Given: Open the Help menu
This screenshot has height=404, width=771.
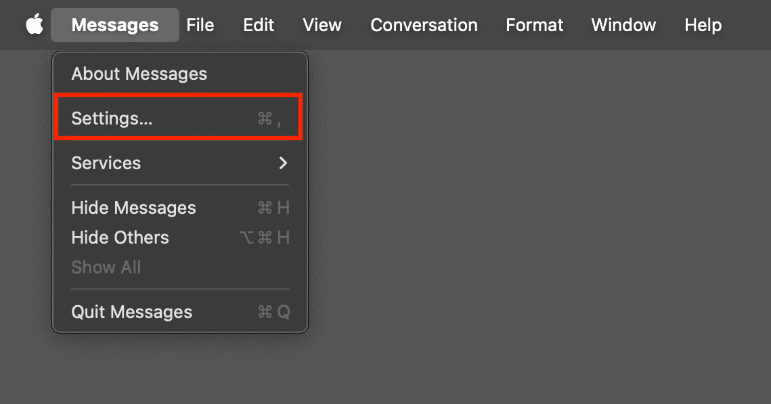Looking at the screenshot, I should tap(703, 25).
